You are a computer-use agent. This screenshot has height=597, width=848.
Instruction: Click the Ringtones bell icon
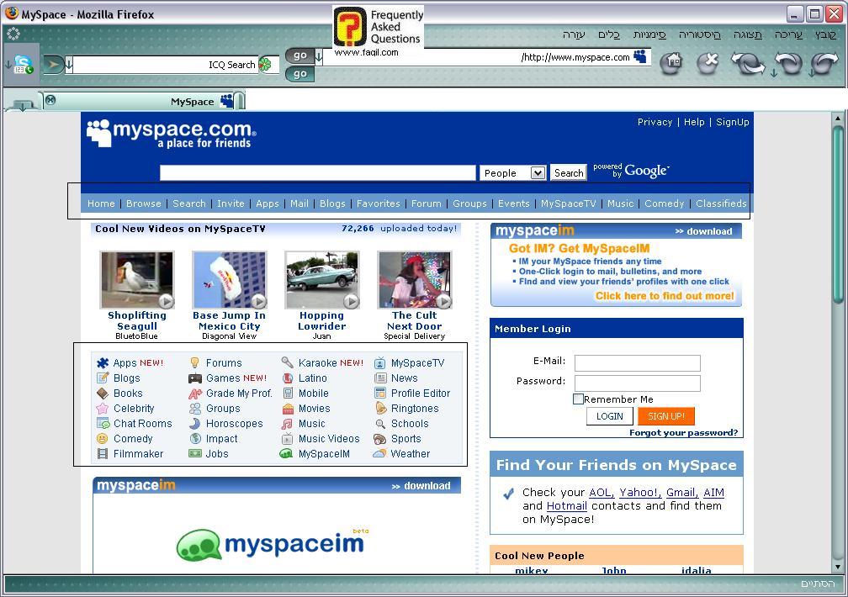pyautogui.click(x=380, y=409)
